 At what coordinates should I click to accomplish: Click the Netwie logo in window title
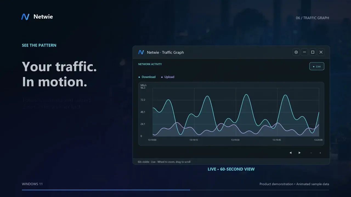point(141,52)
